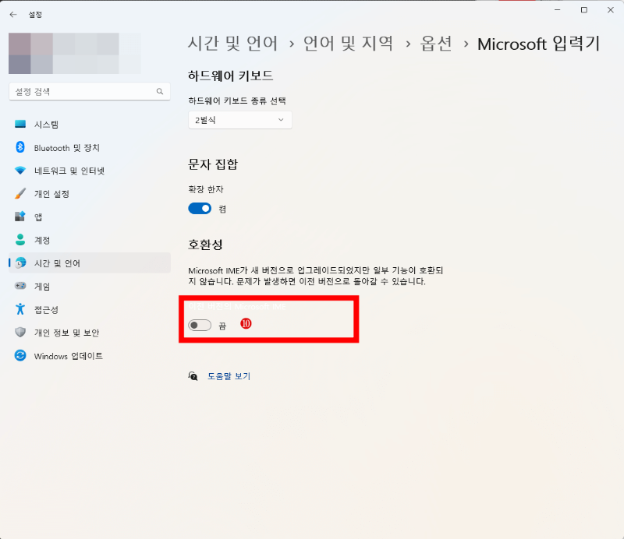The width and height of the screenshot is (624, 539).
Task: Open Windows 업데이트 page
Action: (90, 355)
